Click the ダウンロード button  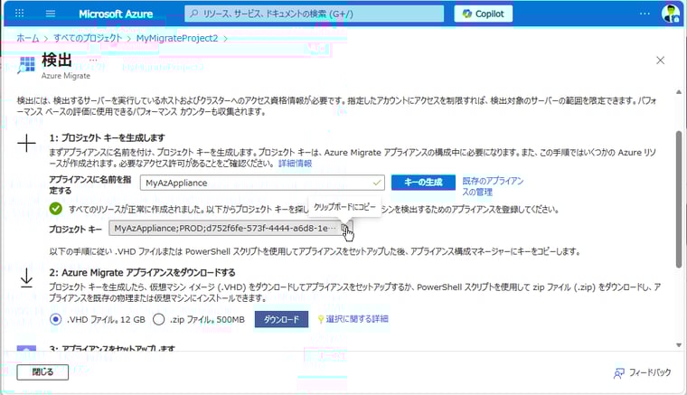pyautogui.click(x=281, y=319)
